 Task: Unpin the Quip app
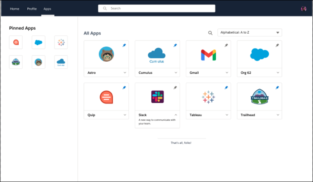point(124,87)
